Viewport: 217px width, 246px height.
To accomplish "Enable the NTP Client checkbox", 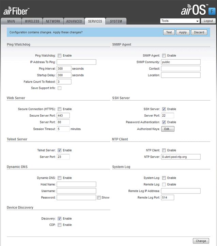I will pyautogui.click(x=164, y=150).
